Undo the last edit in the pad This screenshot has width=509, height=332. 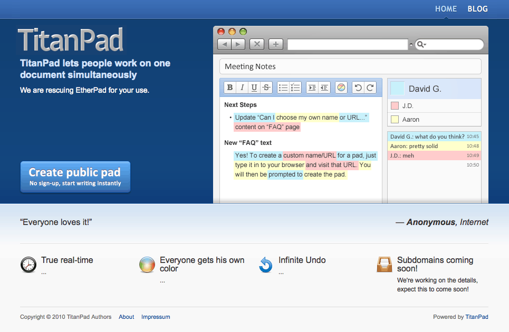(x=358, y=88)
